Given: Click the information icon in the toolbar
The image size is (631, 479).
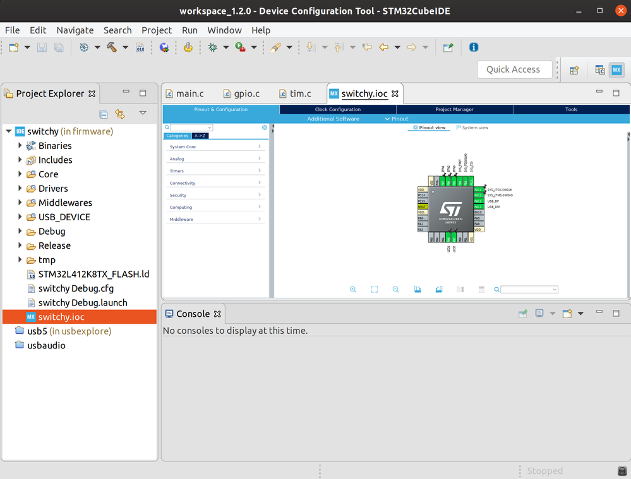Looking at the screenshot, I should click(x=474, y=47).
